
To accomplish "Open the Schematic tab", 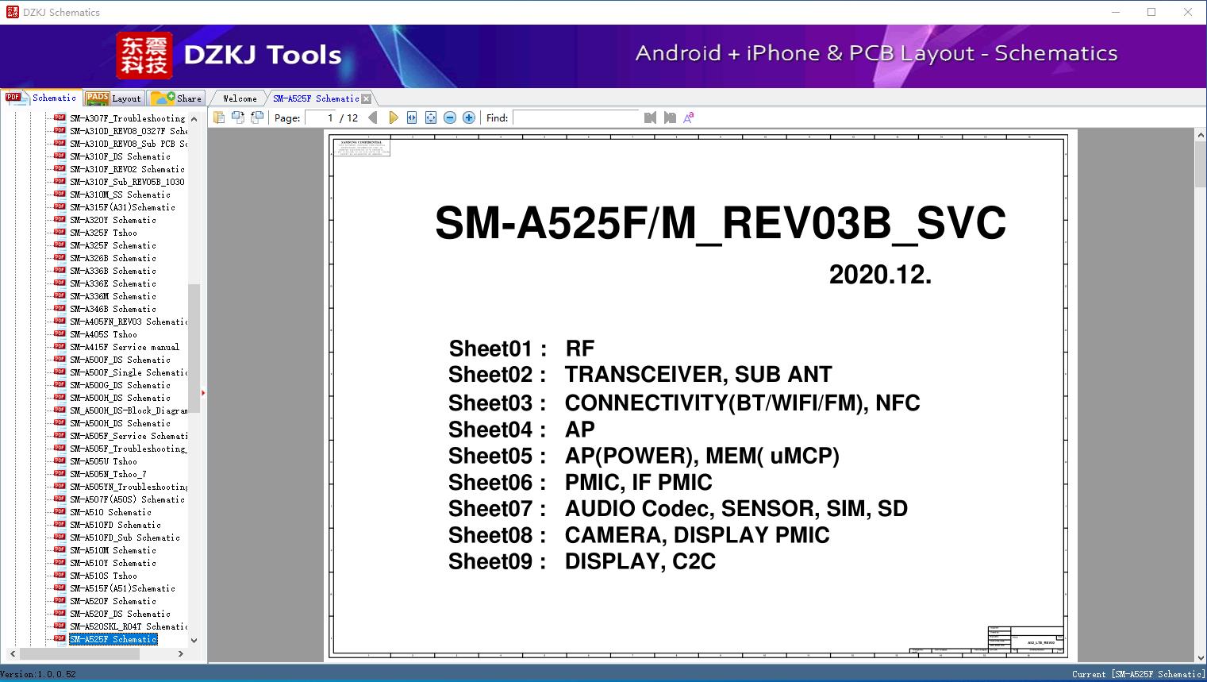I will point(41,98).
